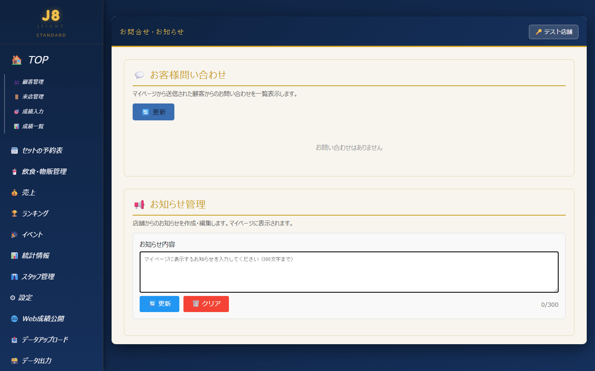
Task: Refresh the お客様問い合わせ inquiry list
Action: 153,112
